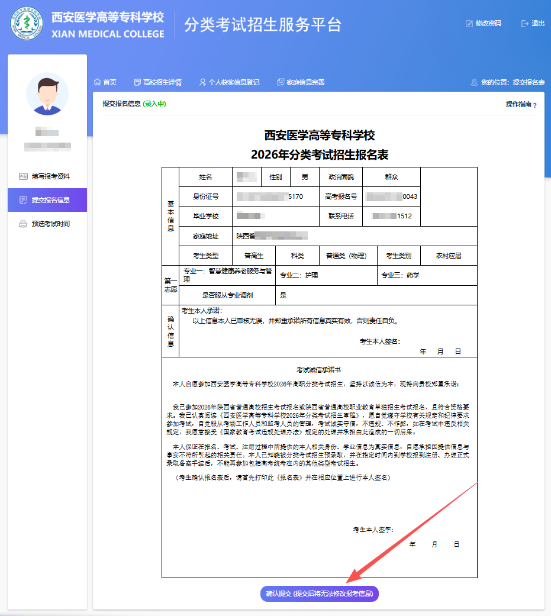Click the pencil icon beside 修改密码
Screen dimensions: 551x616
(469, 24)
